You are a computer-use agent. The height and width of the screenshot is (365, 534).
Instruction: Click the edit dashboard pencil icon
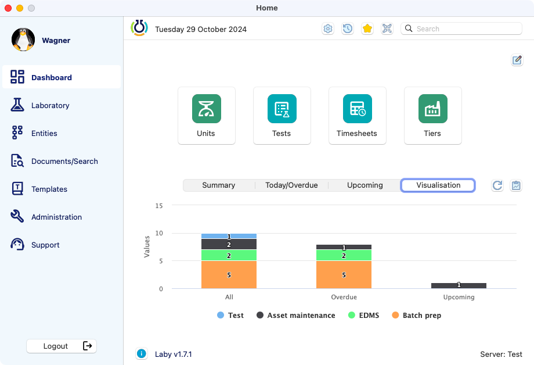tap(517, 60)
